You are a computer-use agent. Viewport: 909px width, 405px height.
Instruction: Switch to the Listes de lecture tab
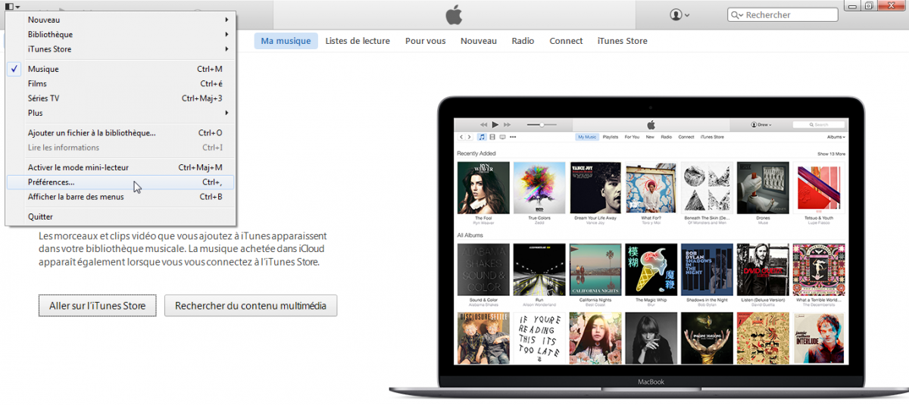point(358,41)
